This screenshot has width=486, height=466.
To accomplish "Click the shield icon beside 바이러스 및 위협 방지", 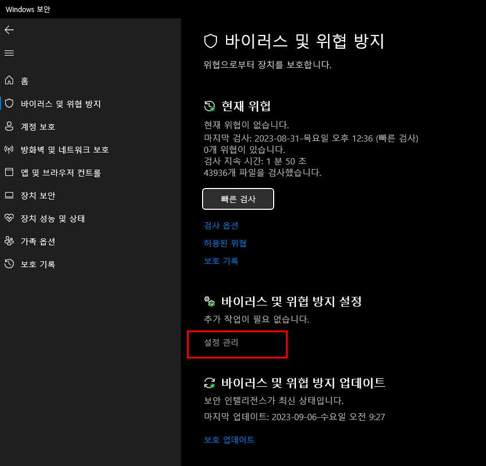I will coord(9,103).
